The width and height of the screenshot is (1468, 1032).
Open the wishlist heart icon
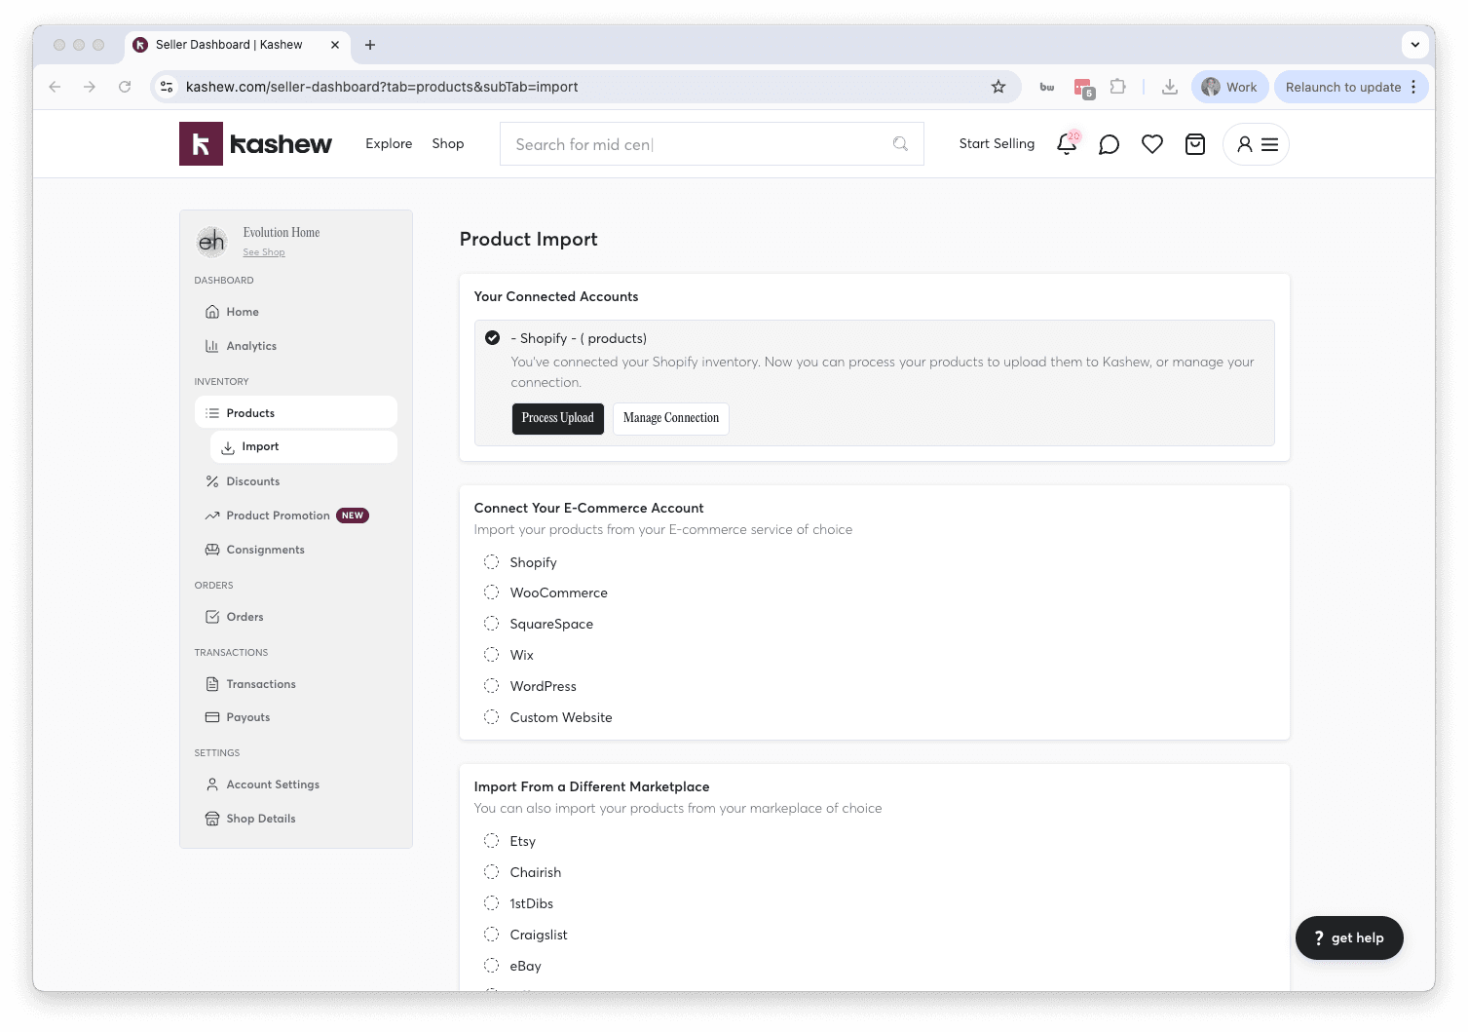[1152, 144]
